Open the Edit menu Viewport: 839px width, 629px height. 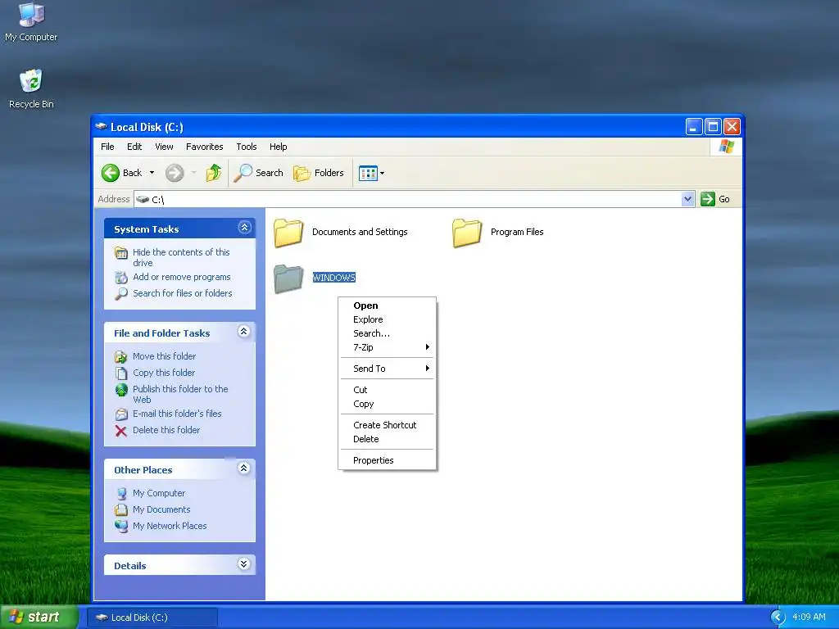134,147
